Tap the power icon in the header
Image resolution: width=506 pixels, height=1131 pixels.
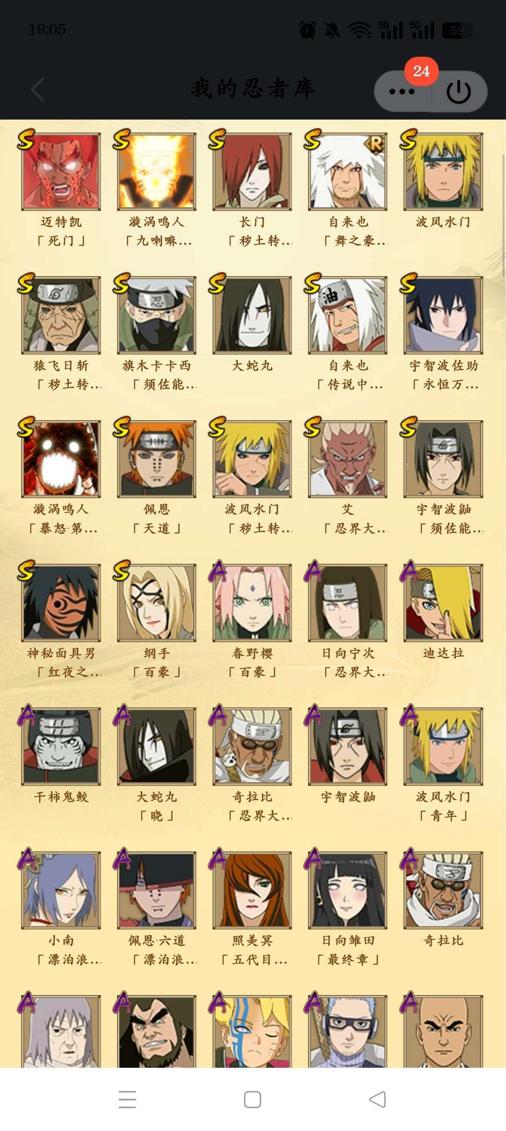coord(459,91)
